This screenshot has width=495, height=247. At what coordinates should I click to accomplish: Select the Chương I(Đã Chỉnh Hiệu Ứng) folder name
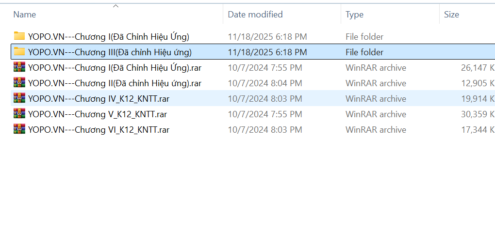[x=108, y=36]
